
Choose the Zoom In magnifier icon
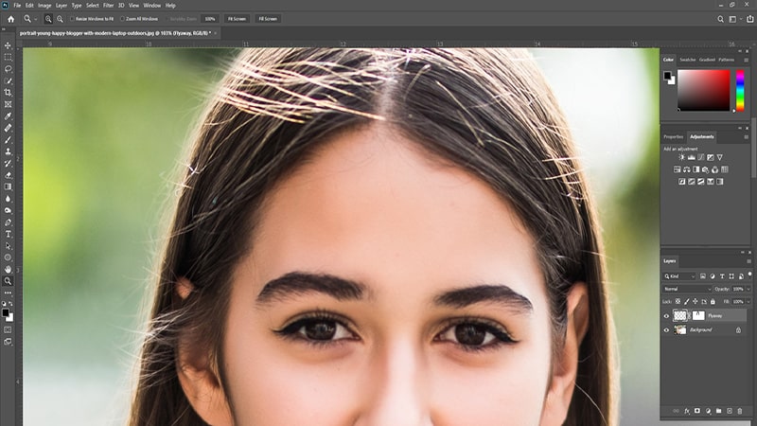(x=48, y=18)
